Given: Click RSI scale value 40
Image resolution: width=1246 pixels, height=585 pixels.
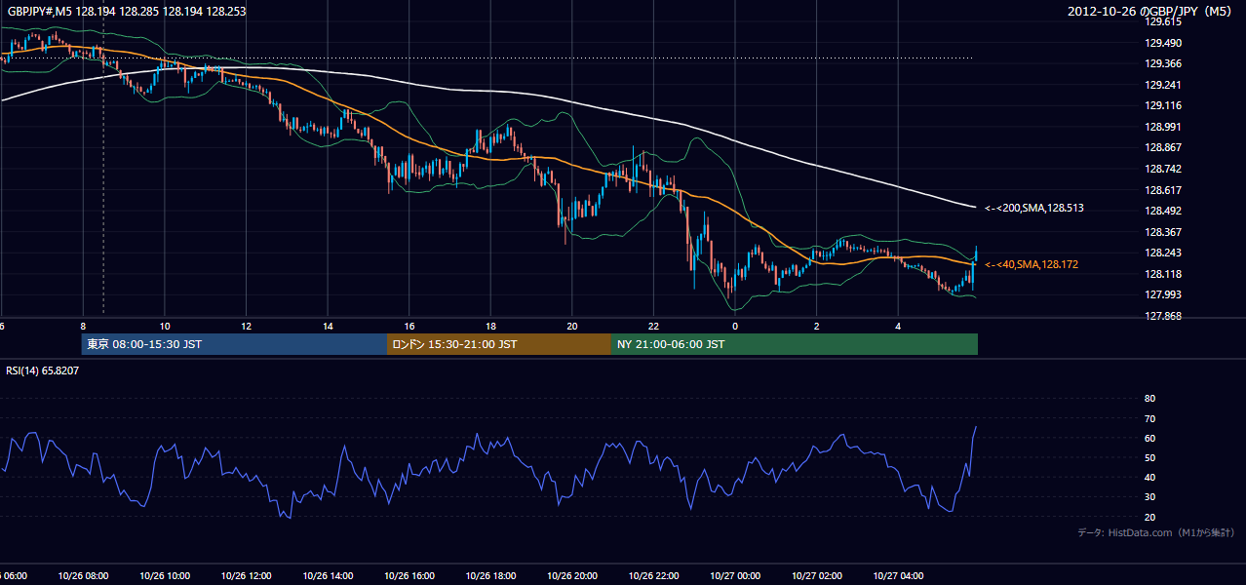Looking at the screenshot, I should 1149,477.
